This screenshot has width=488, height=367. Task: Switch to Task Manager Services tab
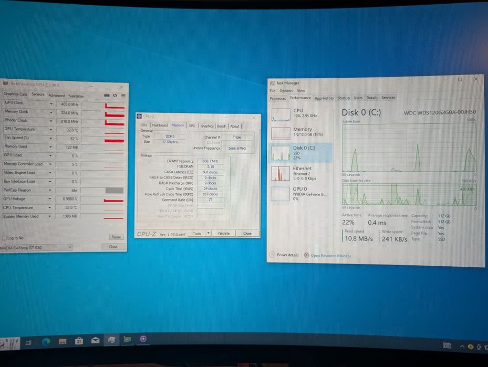pos(388,97)
